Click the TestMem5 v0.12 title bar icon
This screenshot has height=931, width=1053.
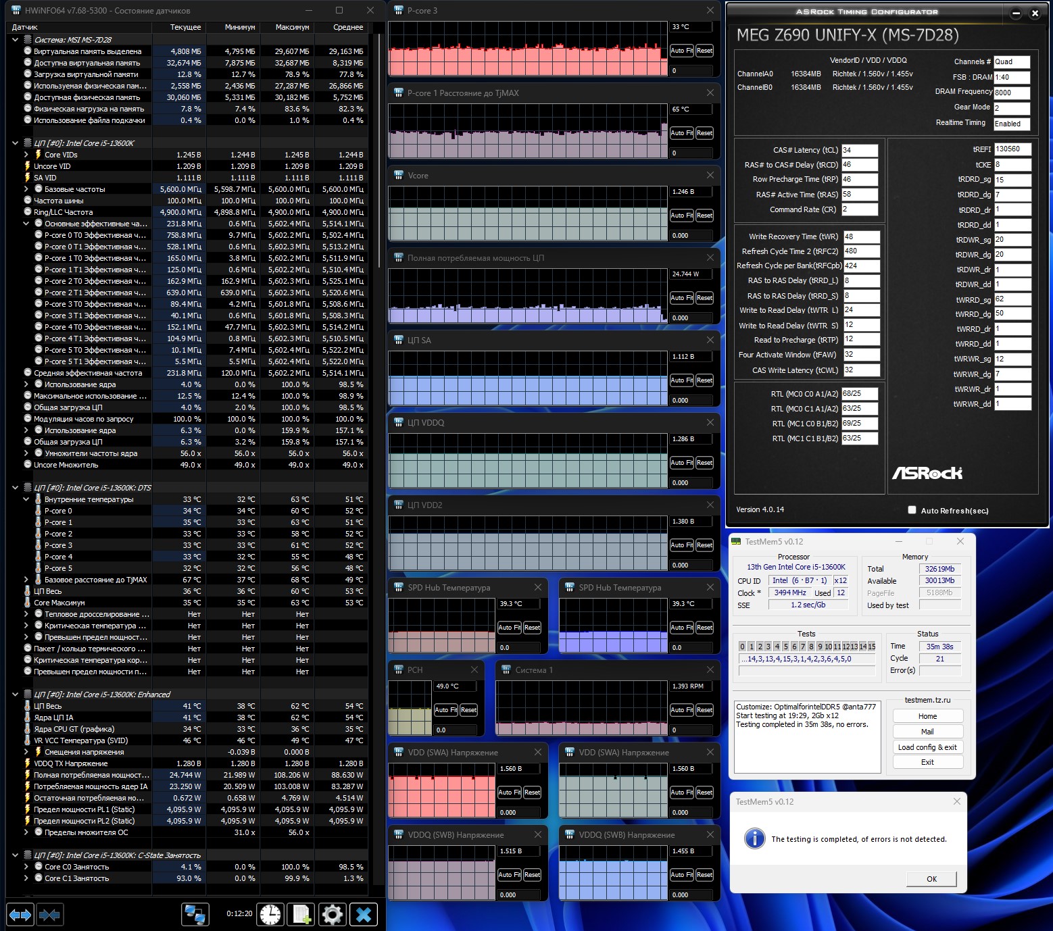coord(737,542)
